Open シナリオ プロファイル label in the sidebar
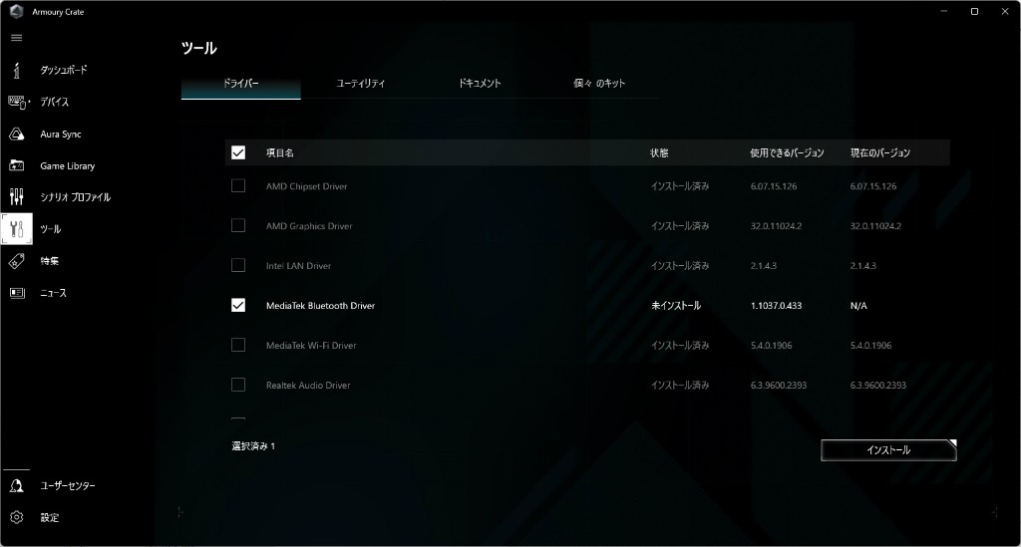The image size is (1021, 547). pyautogui.click(x=76, y=197)
